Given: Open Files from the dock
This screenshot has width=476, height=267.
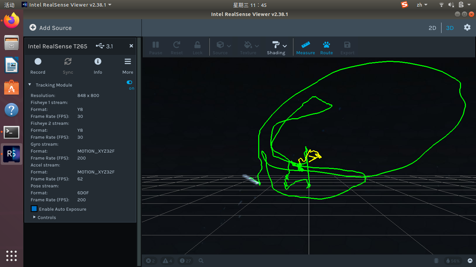Looking at the screenshot, I should [x=11, y=43].
